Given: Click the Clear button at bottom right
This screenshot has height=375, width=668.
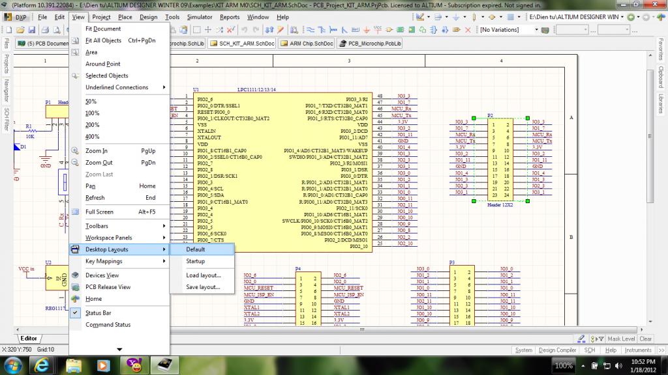Looking at the screenshot, I should point(645,339).
